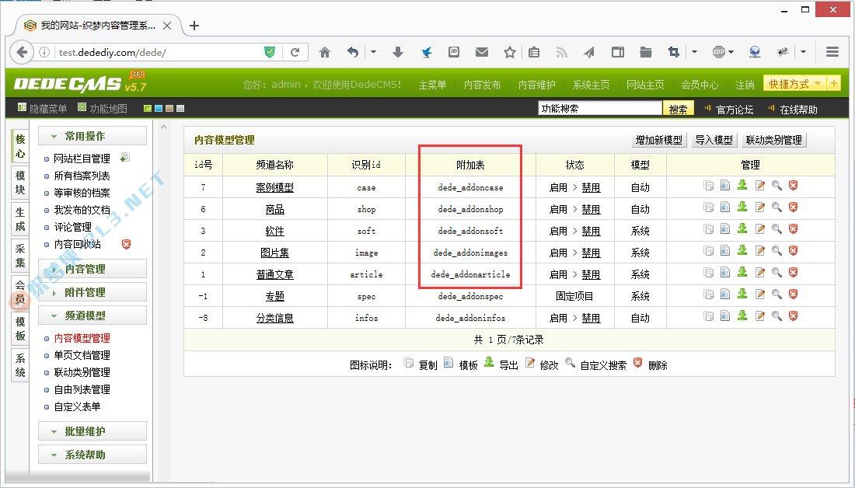Click the edit pencil icon for 图片集
855x488 pixels.
(759, 251)
